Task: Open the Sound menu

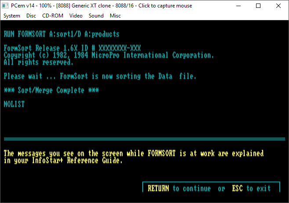Action: 96,16
